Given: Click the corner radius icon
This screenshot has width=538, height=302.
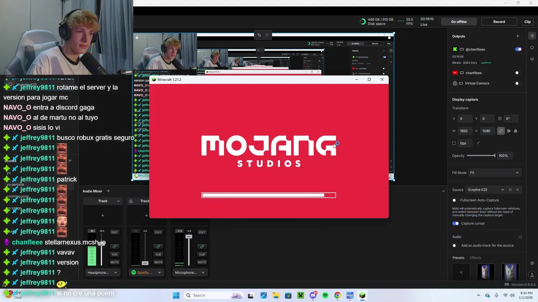Looking at the screenshot, I should 478,143.
